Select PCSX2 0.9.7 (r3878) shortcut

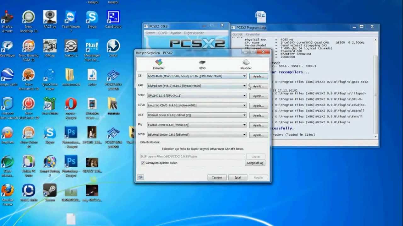(x=113, y=80)
